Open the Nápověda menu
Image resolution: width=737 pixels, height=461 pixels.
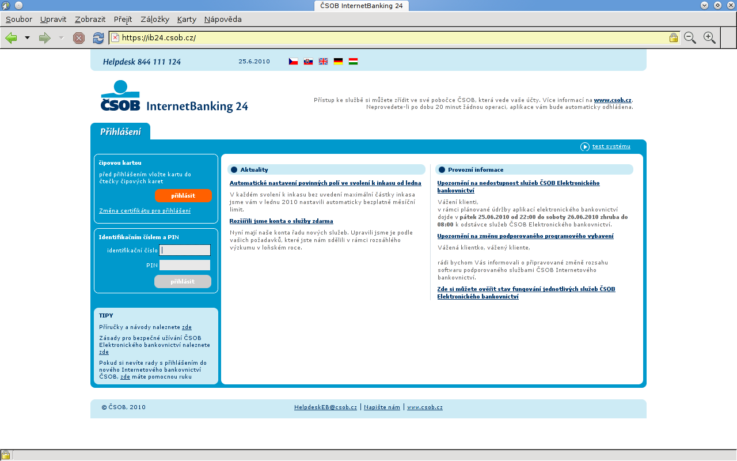223,19
